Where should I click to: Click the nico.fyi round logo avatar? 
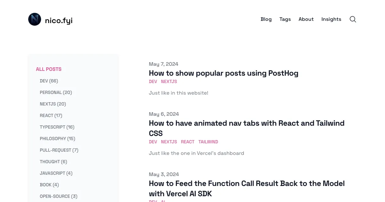click(35, 19)
